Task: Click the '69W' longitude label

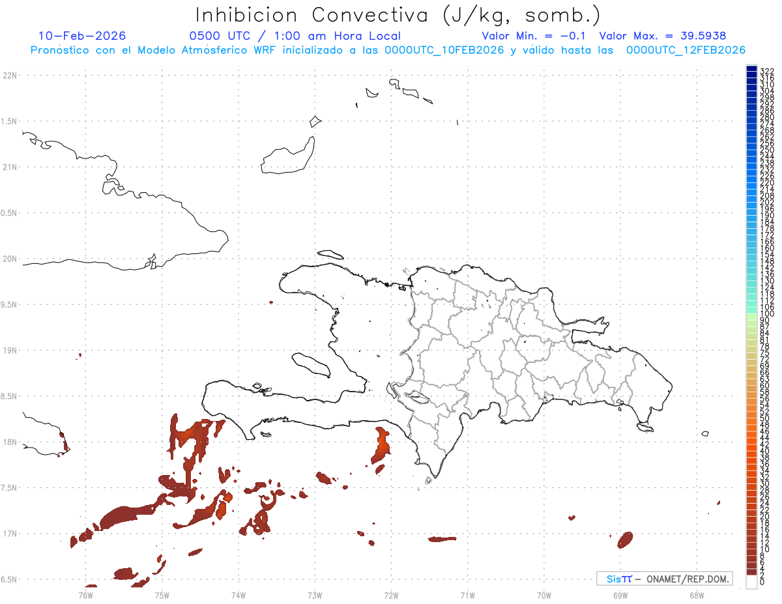Action: tap(620, 595)
